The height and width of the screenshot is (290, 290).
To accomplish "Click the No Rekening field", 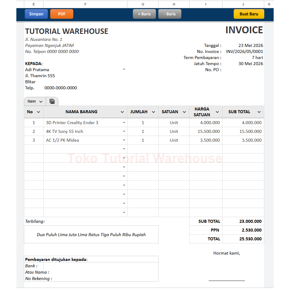I will [x=101, y=278].
